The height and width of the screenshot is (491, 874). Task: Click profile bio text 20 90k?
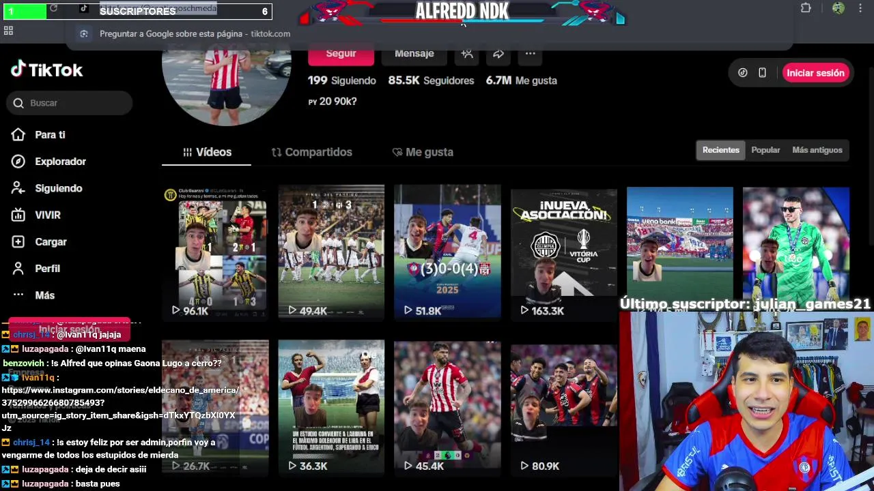tap(333, 102)
